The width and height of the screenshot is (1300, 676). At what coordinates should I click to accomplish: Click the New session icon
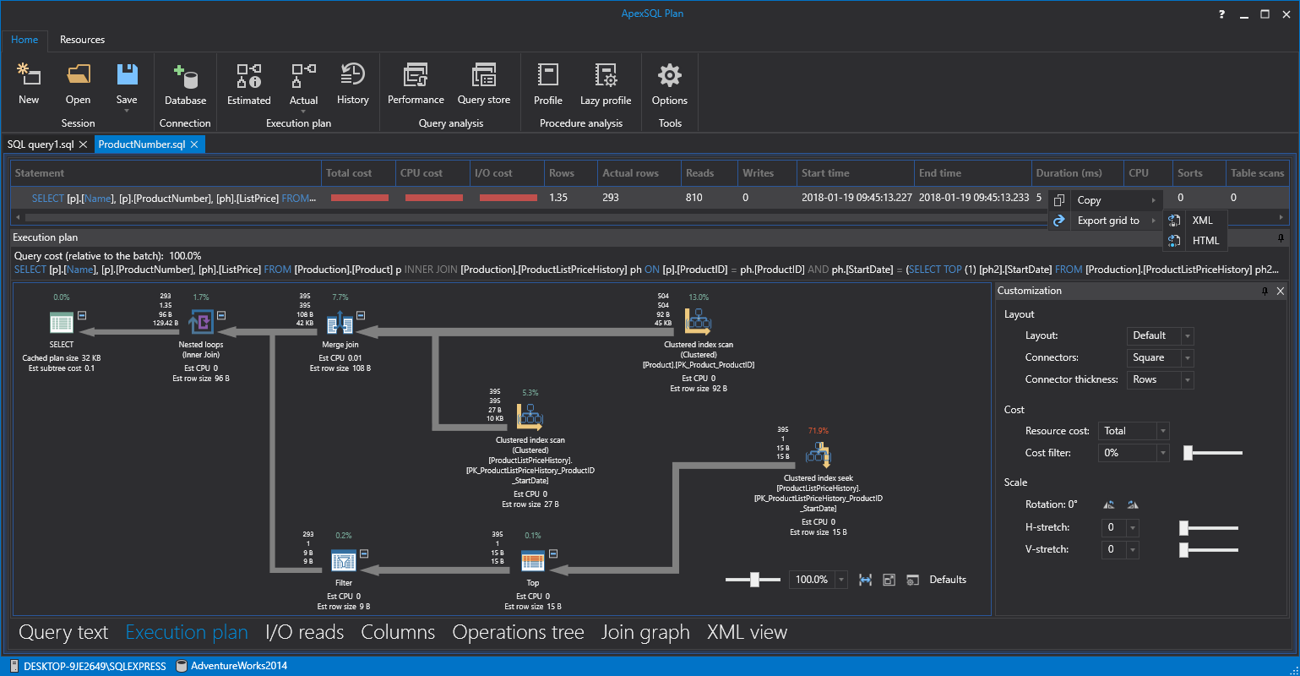pos(29,76)
